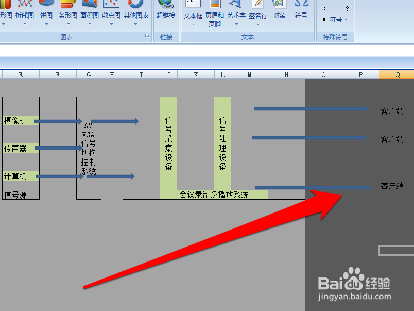The width and height of the screenshot is (414, 311).
Task: Insert 页眉和页脚 header and footer
Action: click(214, 11)
